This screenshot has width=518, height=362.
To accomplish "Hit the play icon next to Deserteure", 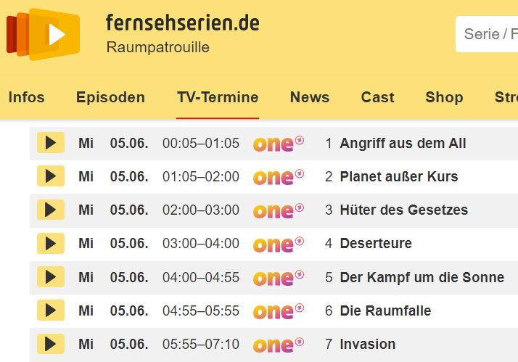I will [51, 243].
